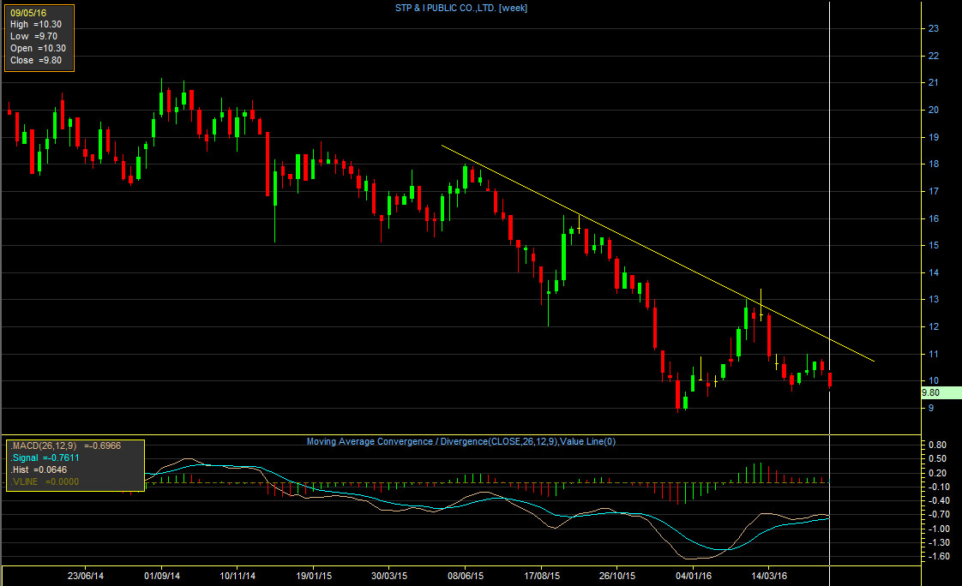
Task: Click the 01/09/14 date axis label
Action: tap(162, 576)
